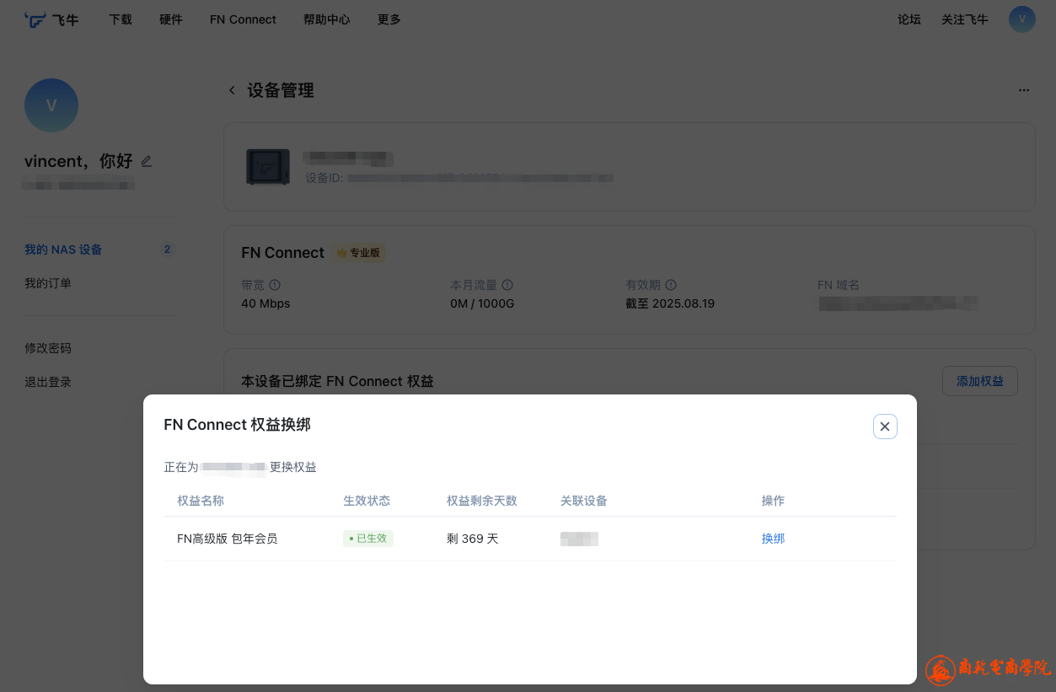The height and width of the screenshot is (692, 1056).
Task: Click the 40 Mbps bandwidth value
Action: coord(265,303)
